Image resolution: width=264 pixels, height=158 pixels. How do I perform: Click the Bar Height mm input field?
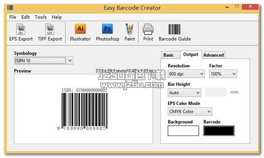point(216,92)
